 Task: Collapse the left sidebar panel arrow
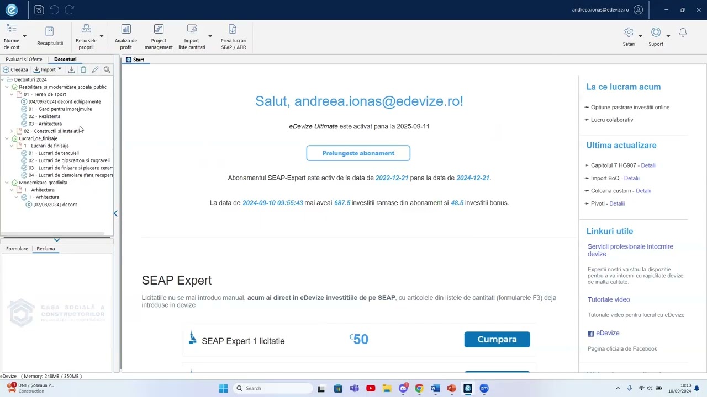[x=115, y=213]
